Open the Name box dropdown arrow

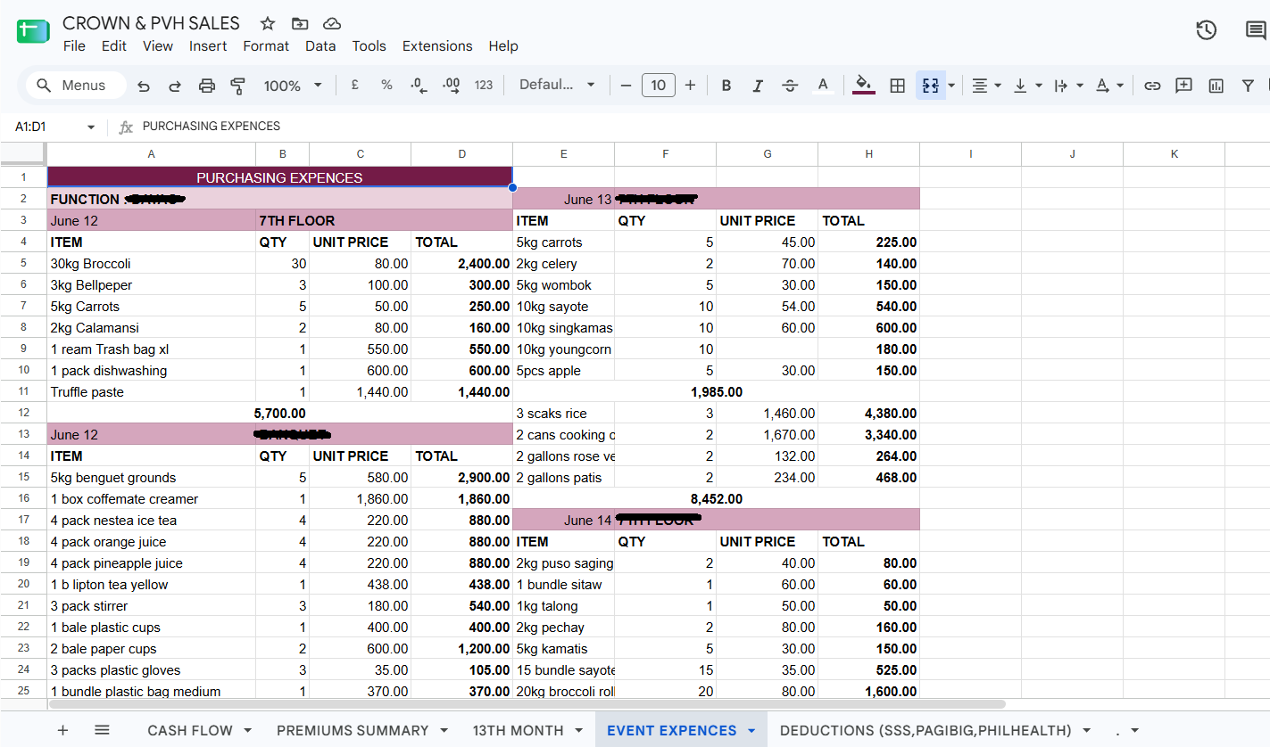point(90,127)
